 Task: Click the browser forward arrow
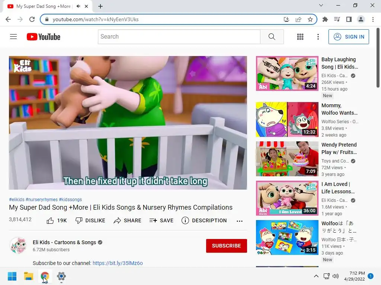pos(20,19)
